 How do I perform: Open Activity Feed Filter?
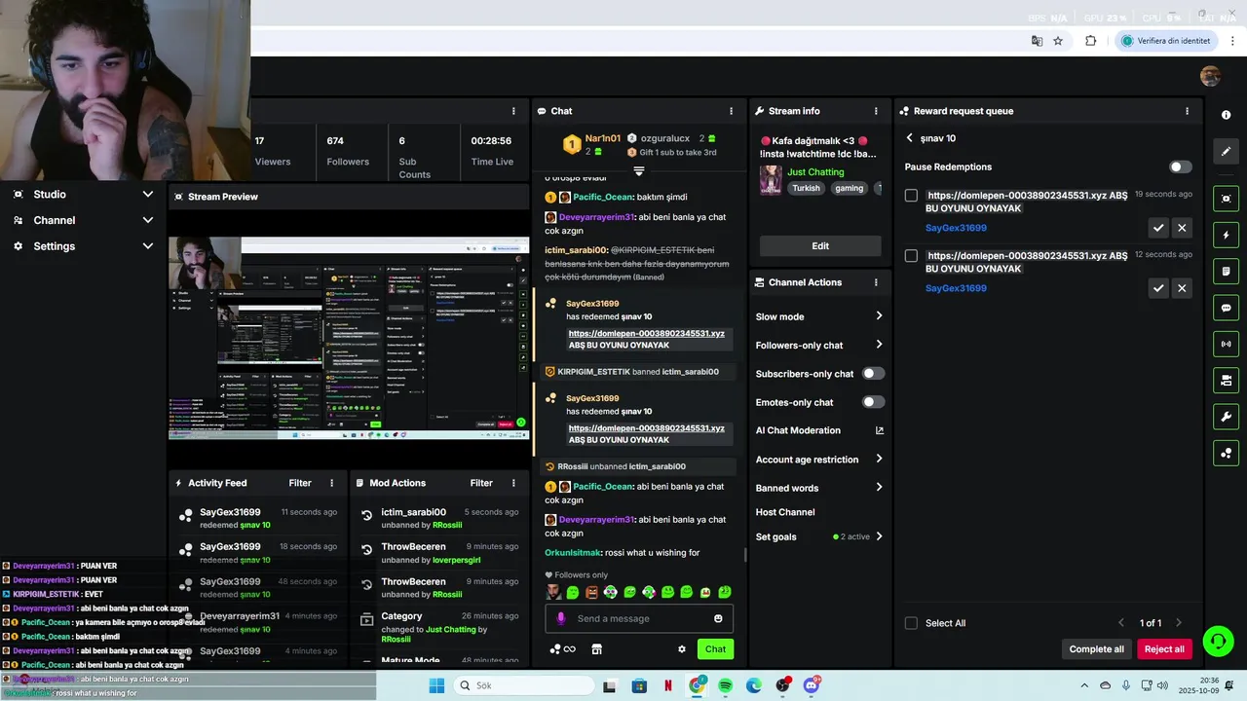click(300, 483)
